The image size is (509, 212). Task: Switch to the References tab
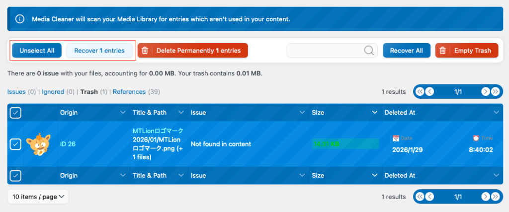coord(129,92)
